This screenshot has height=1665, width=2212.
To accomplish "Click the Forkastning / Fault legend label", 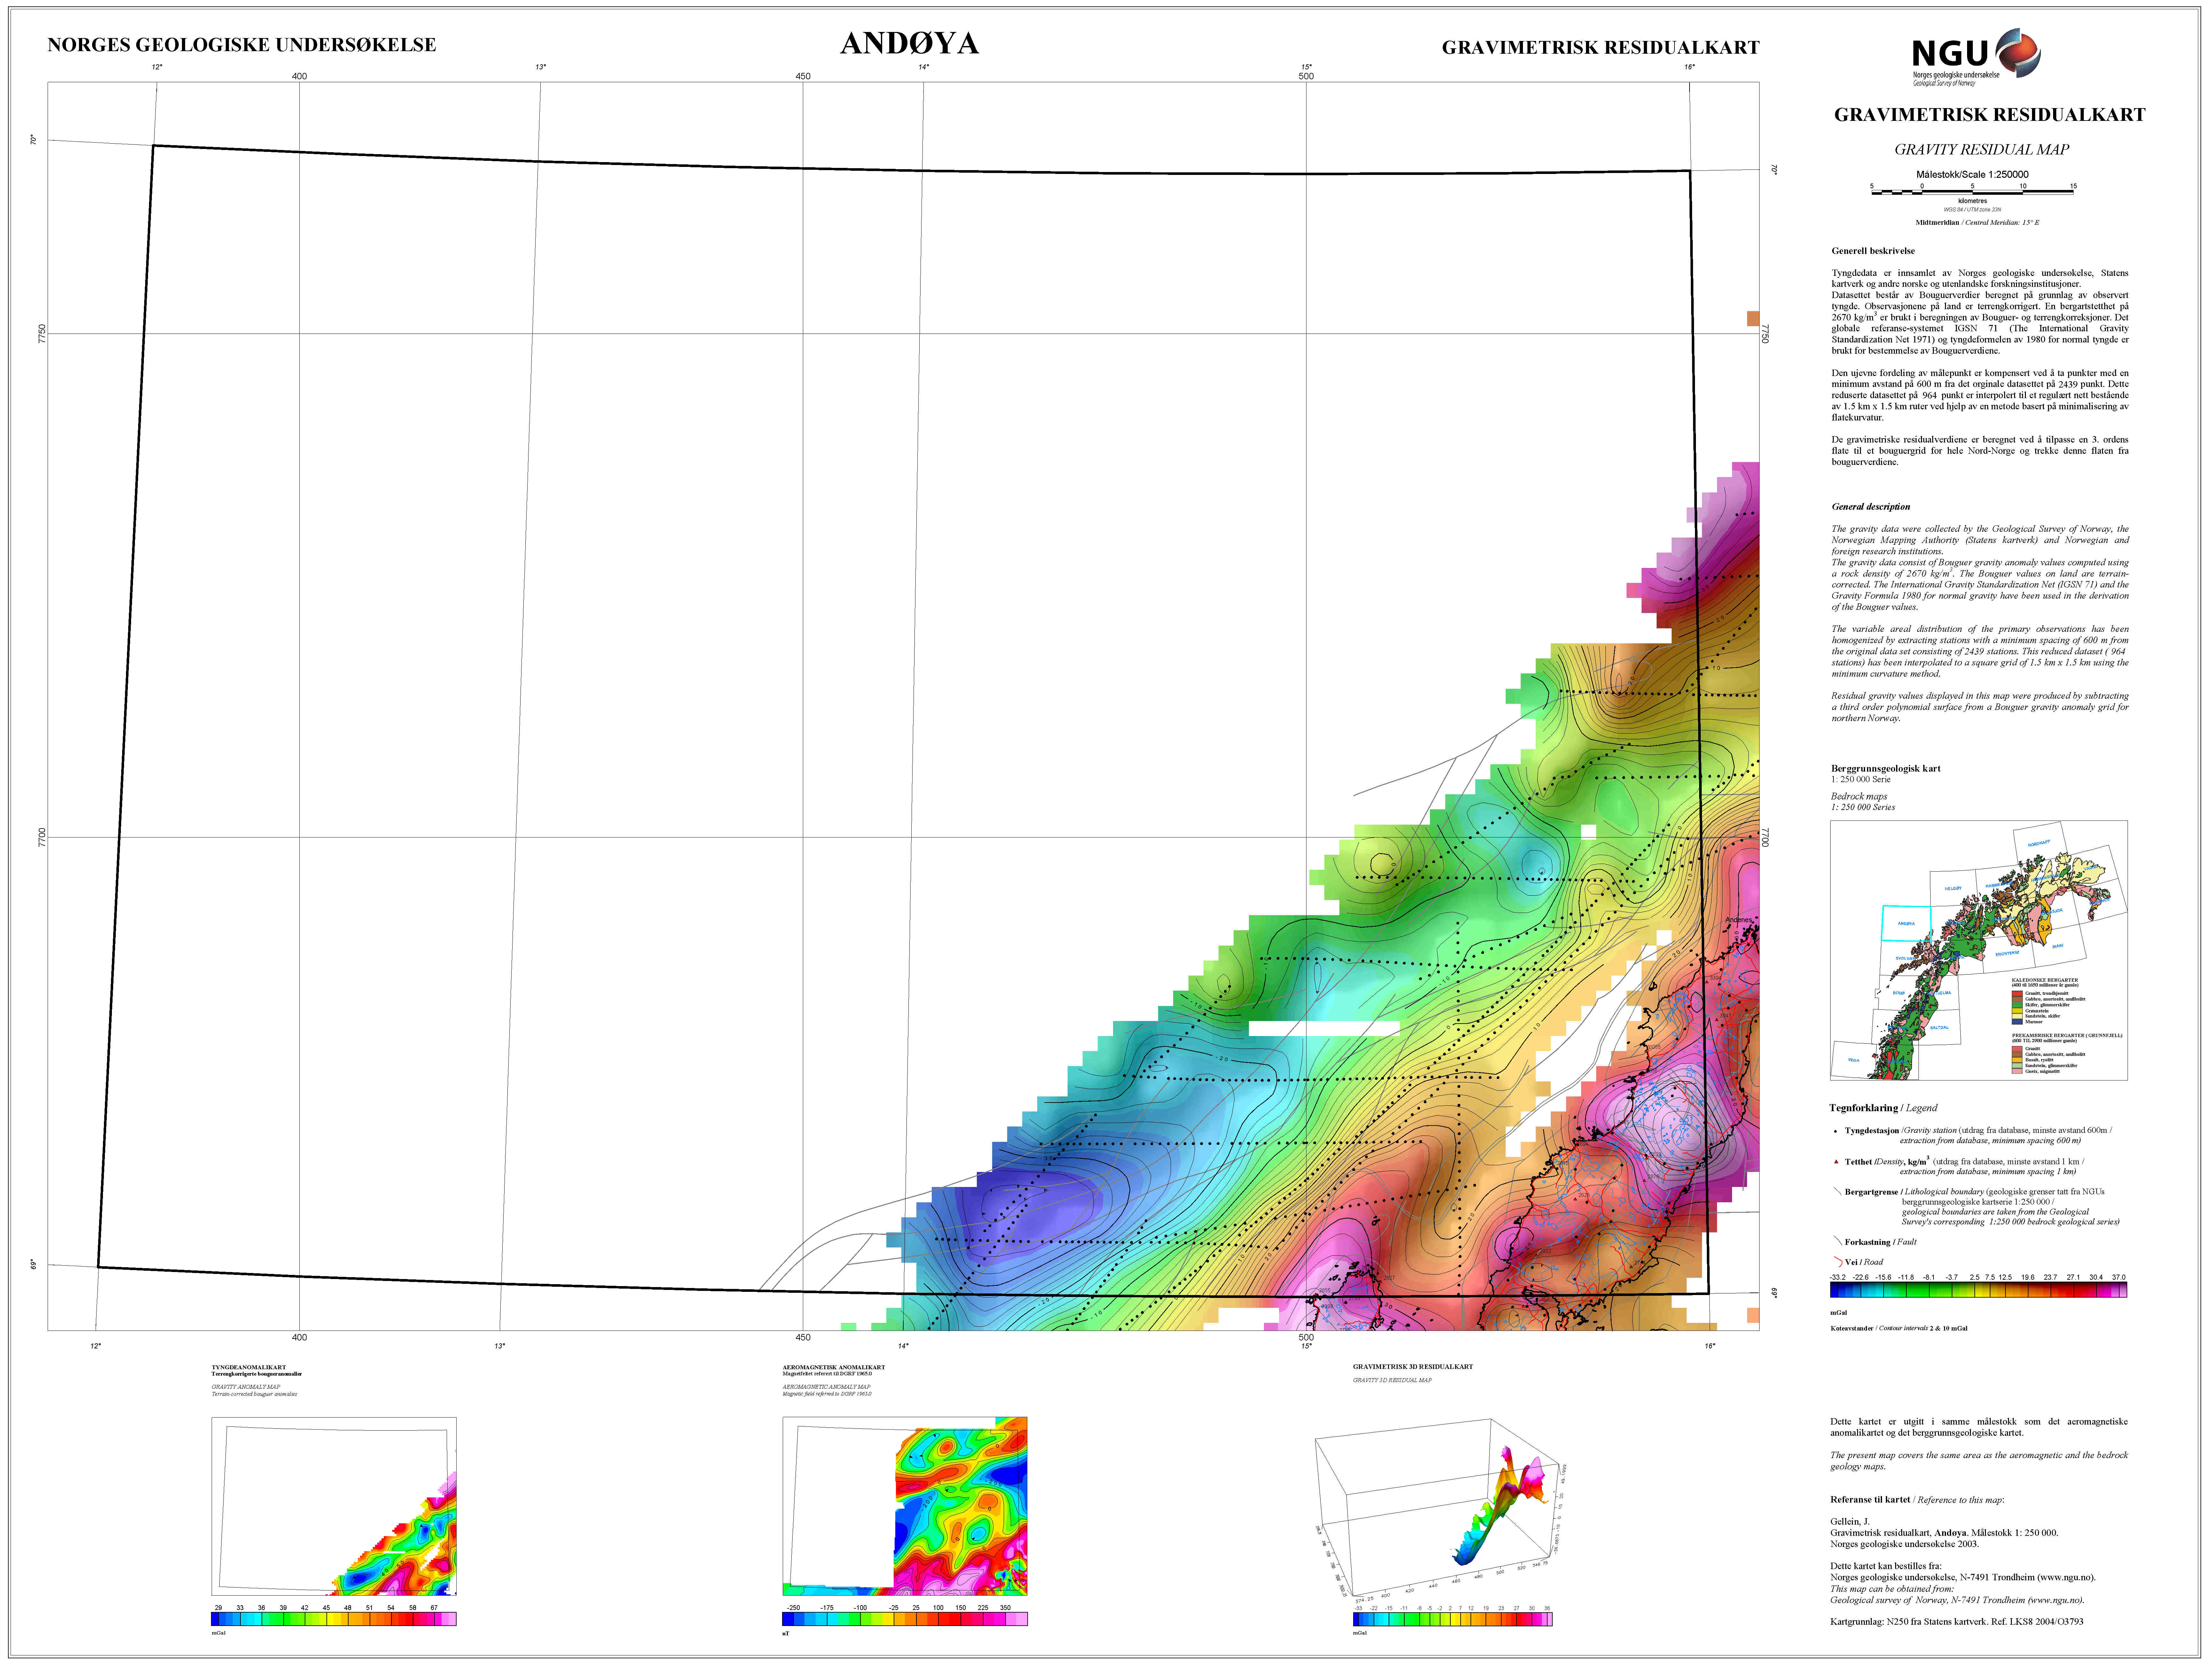I will tap(1881, 1242).
